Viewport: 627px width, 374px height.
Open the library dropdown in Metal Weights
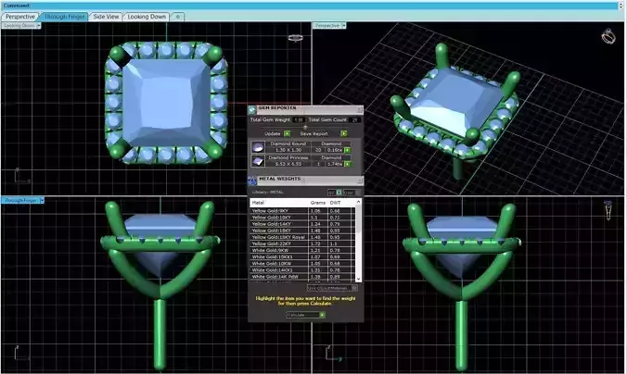[x=352, y=193]
